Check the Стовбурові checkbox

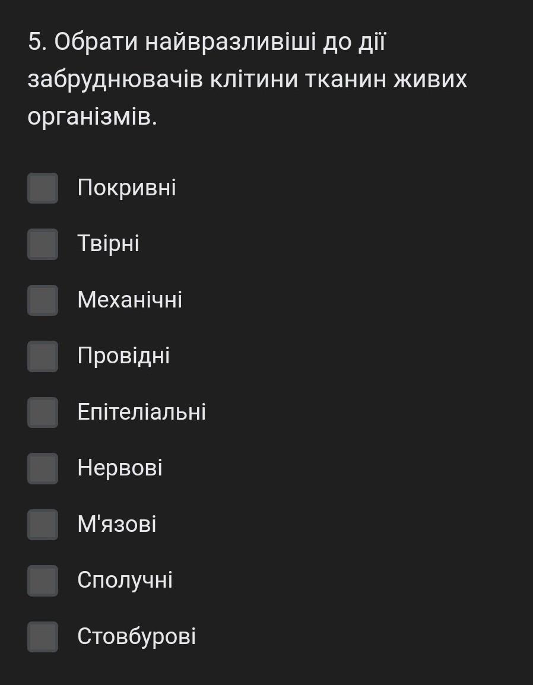(43, 637)
